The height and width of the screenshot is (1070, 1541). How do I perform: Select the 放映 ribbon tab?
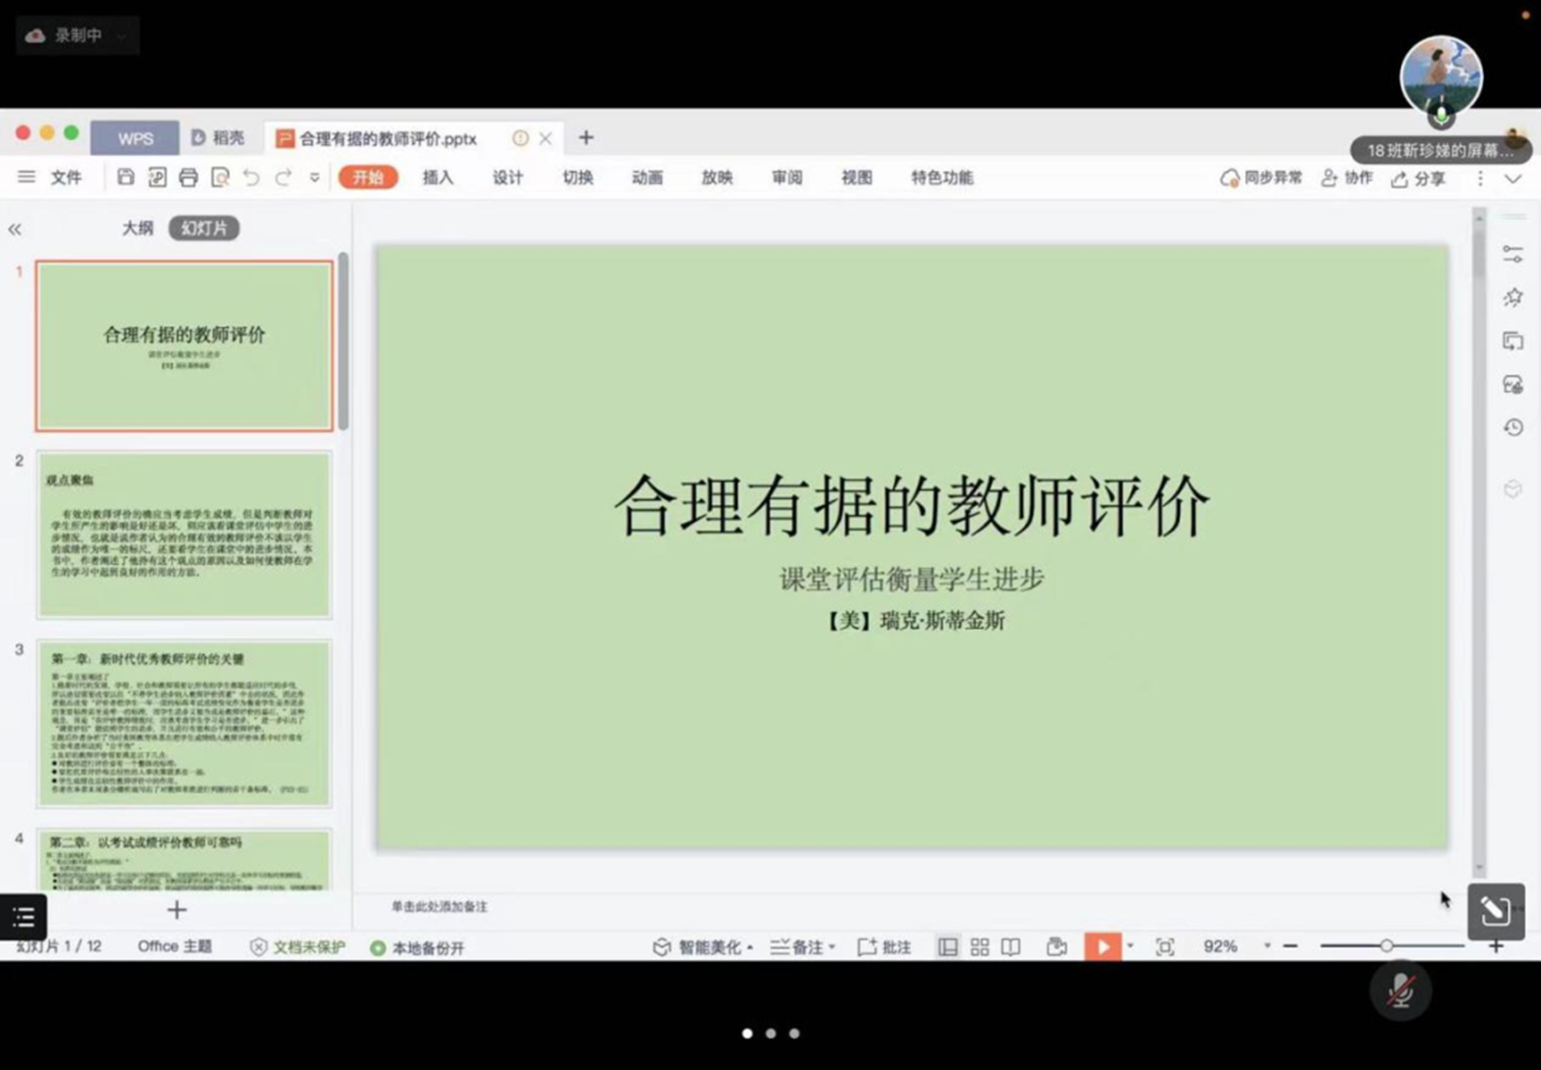(x=717, y=177)
